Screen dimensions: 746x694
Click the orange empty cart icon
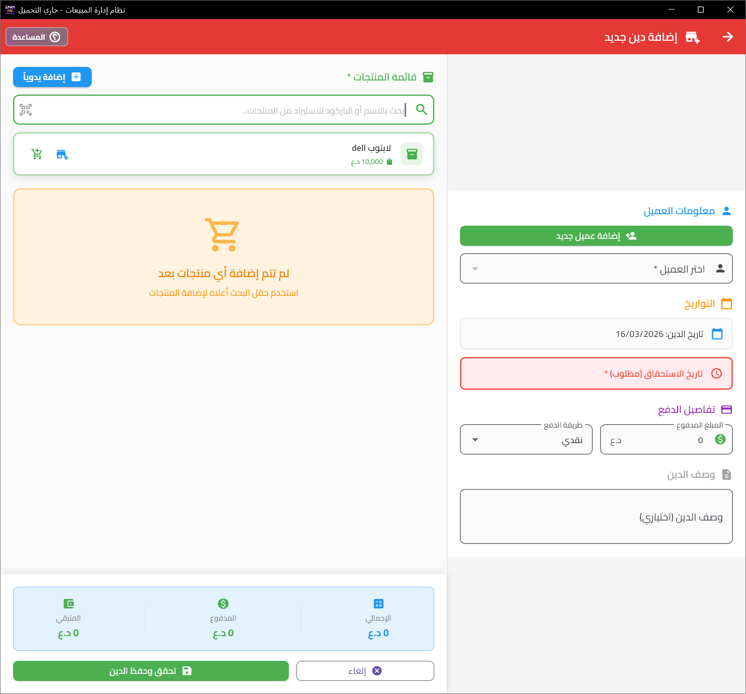223,234
